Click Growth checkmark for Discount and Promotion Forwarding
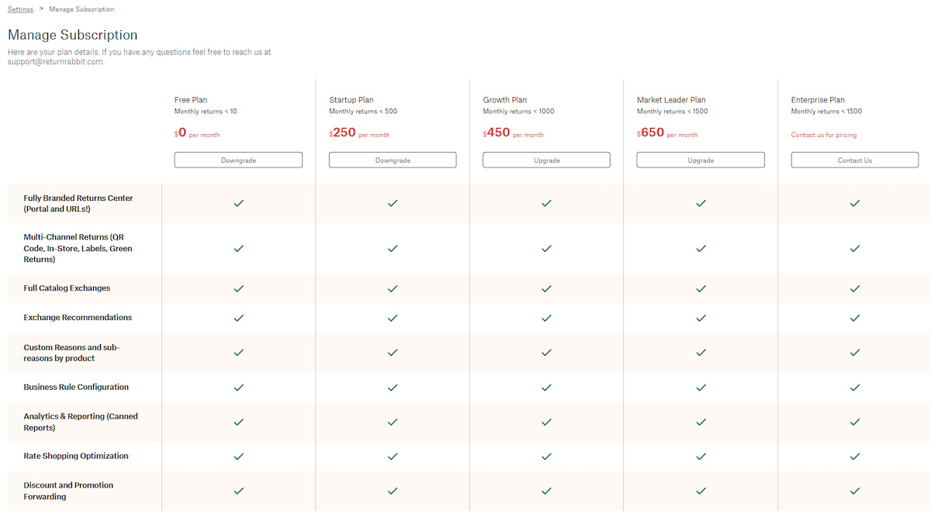This screenshot has height=527, width=931. click(x=546, y=491)
